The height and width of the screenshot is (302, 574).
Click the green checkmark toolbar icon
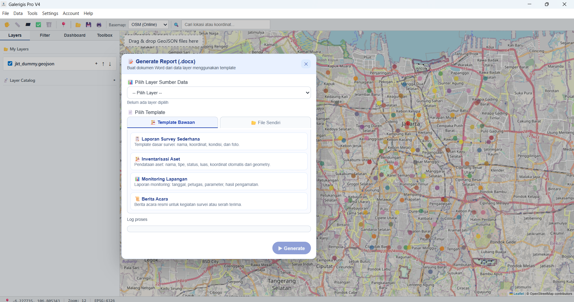(39, 25)
